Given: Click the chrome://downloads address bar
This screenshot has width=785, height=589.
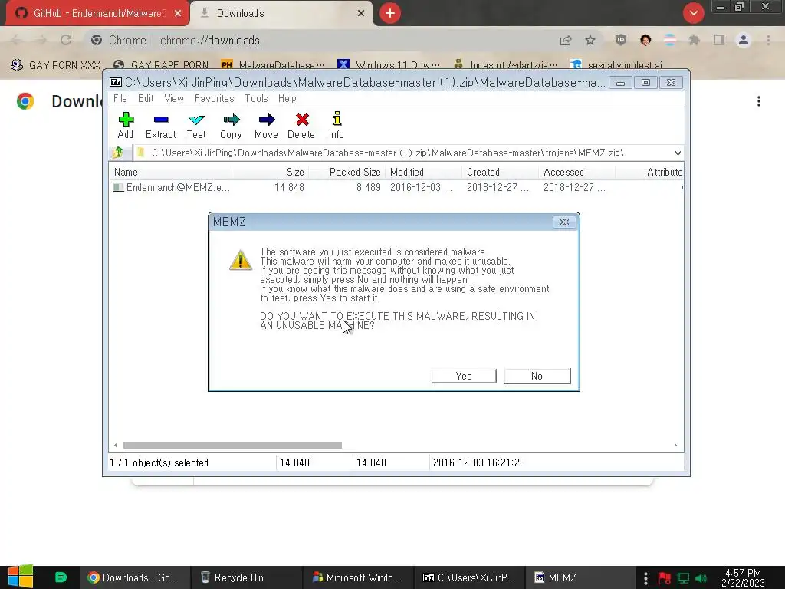Looking at the screenshot, I should pyautogui.click(x=320, y=40).
